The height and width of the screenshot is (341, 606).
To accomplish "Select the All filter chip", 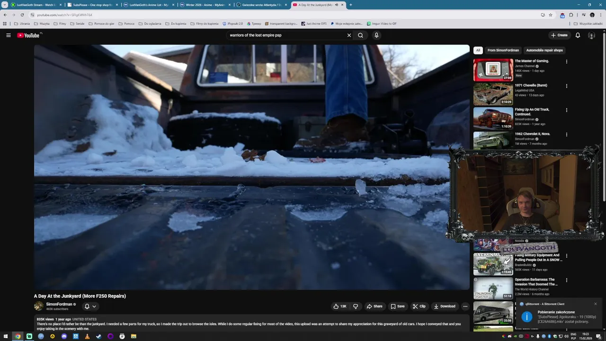I will click(x=478, y=50).
